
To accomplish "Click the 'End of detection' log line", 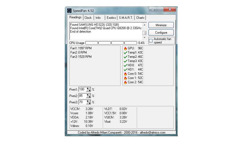I will (x=80, y=32).
